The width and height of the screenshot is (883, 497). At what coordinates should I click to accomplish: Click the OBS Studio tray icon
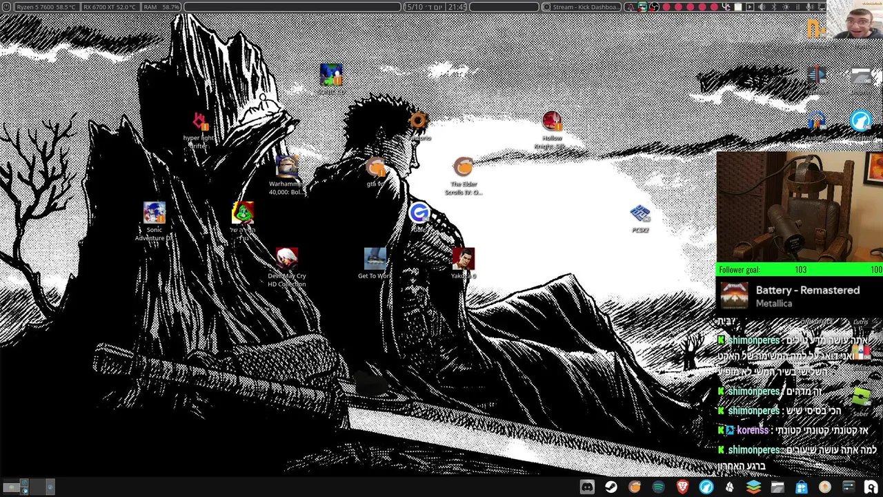point(655,7)
